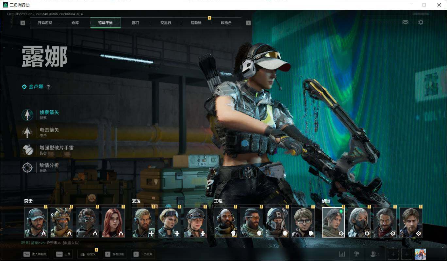447x261 pixels.
Task: Click the empty squad slot beside friends icon
Action: tap(393, 254)
